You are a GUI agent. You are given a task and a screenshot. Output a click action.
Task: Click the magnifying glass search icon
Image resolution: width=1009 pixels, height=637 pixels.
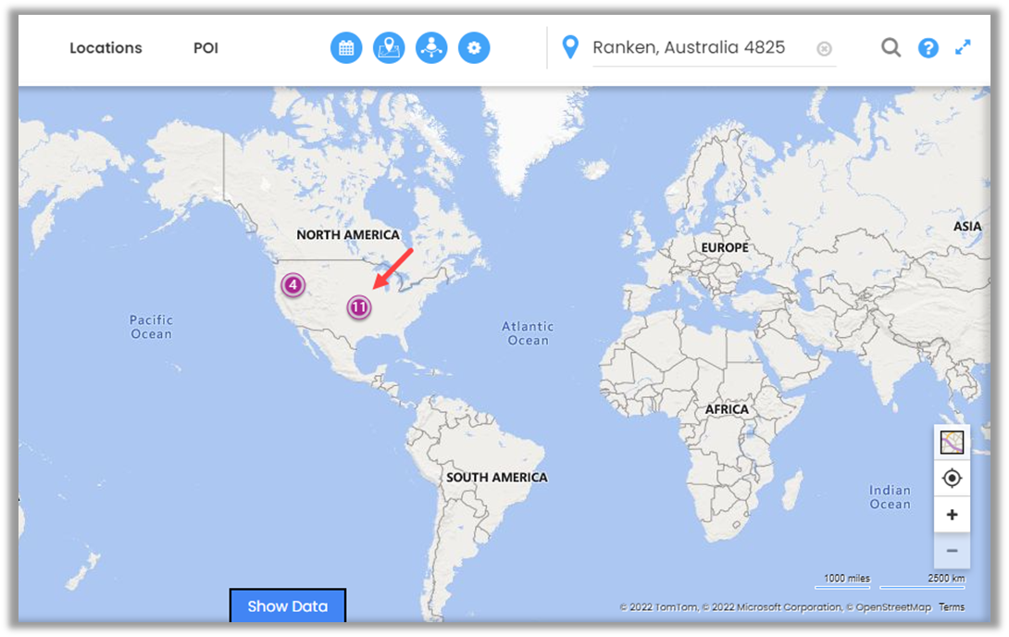(x=891, y=47)
